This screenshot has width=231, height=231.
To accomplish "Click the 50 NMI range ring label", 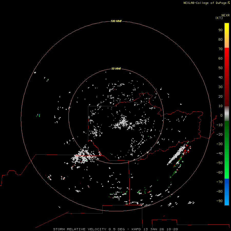I will pyautogui.click(x=116, y=69).
